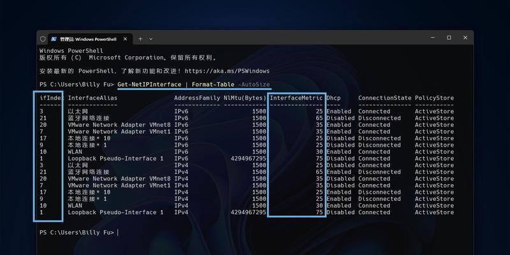This screenshot has width=510, height=255.
Task: Click the Format-Table text in the command
Action: pyautogui.click(x=213, y=85)
